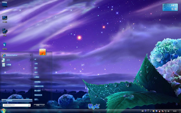The image size is (181, 113).
Task: Open 控制面板 Control Panel entry
Action: 37,82
